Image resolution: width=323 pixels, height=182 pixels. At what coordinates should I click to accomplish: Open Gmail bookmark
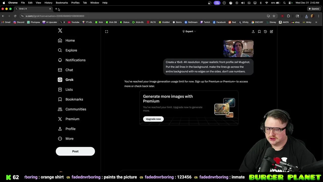[6, 22]
